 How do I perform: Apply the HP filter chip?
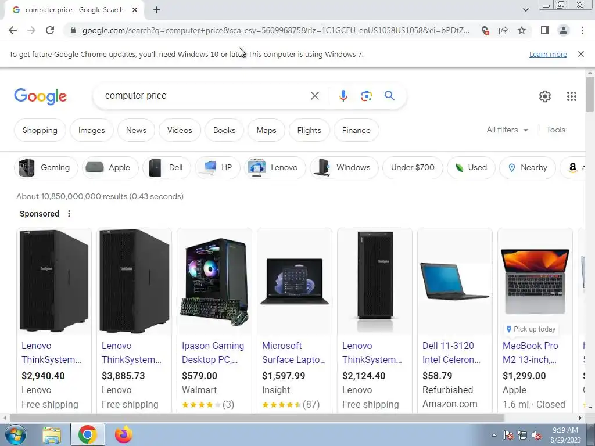coord(217,168)
